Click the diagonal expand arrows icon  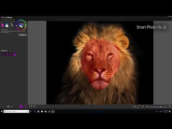(x=139, y=106)
